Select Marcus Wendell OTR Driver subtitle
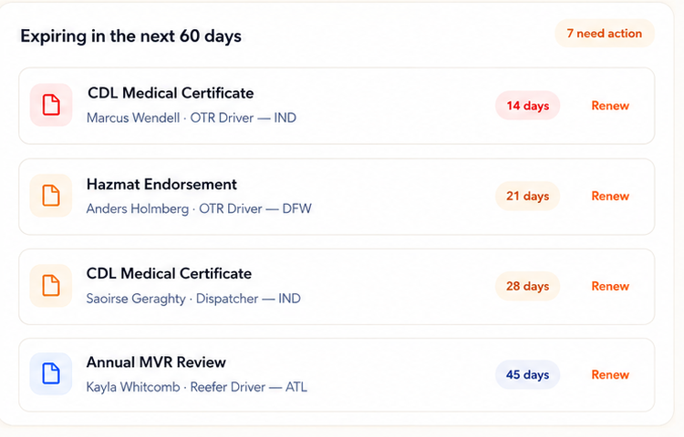Viewport: 684px width, 437px height. point(192,118)
